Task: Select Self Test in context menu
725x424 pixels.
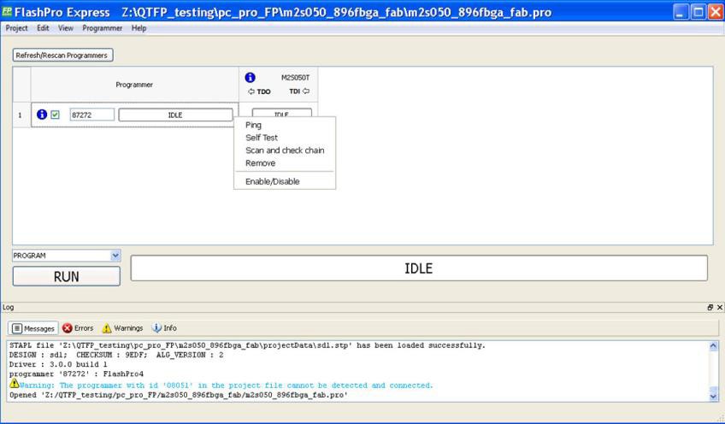Action: (262, 138)
